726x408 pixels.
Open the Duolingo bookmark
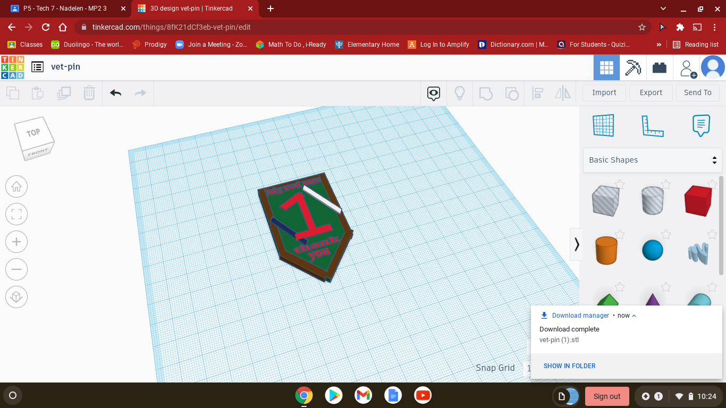coord(87,45)
